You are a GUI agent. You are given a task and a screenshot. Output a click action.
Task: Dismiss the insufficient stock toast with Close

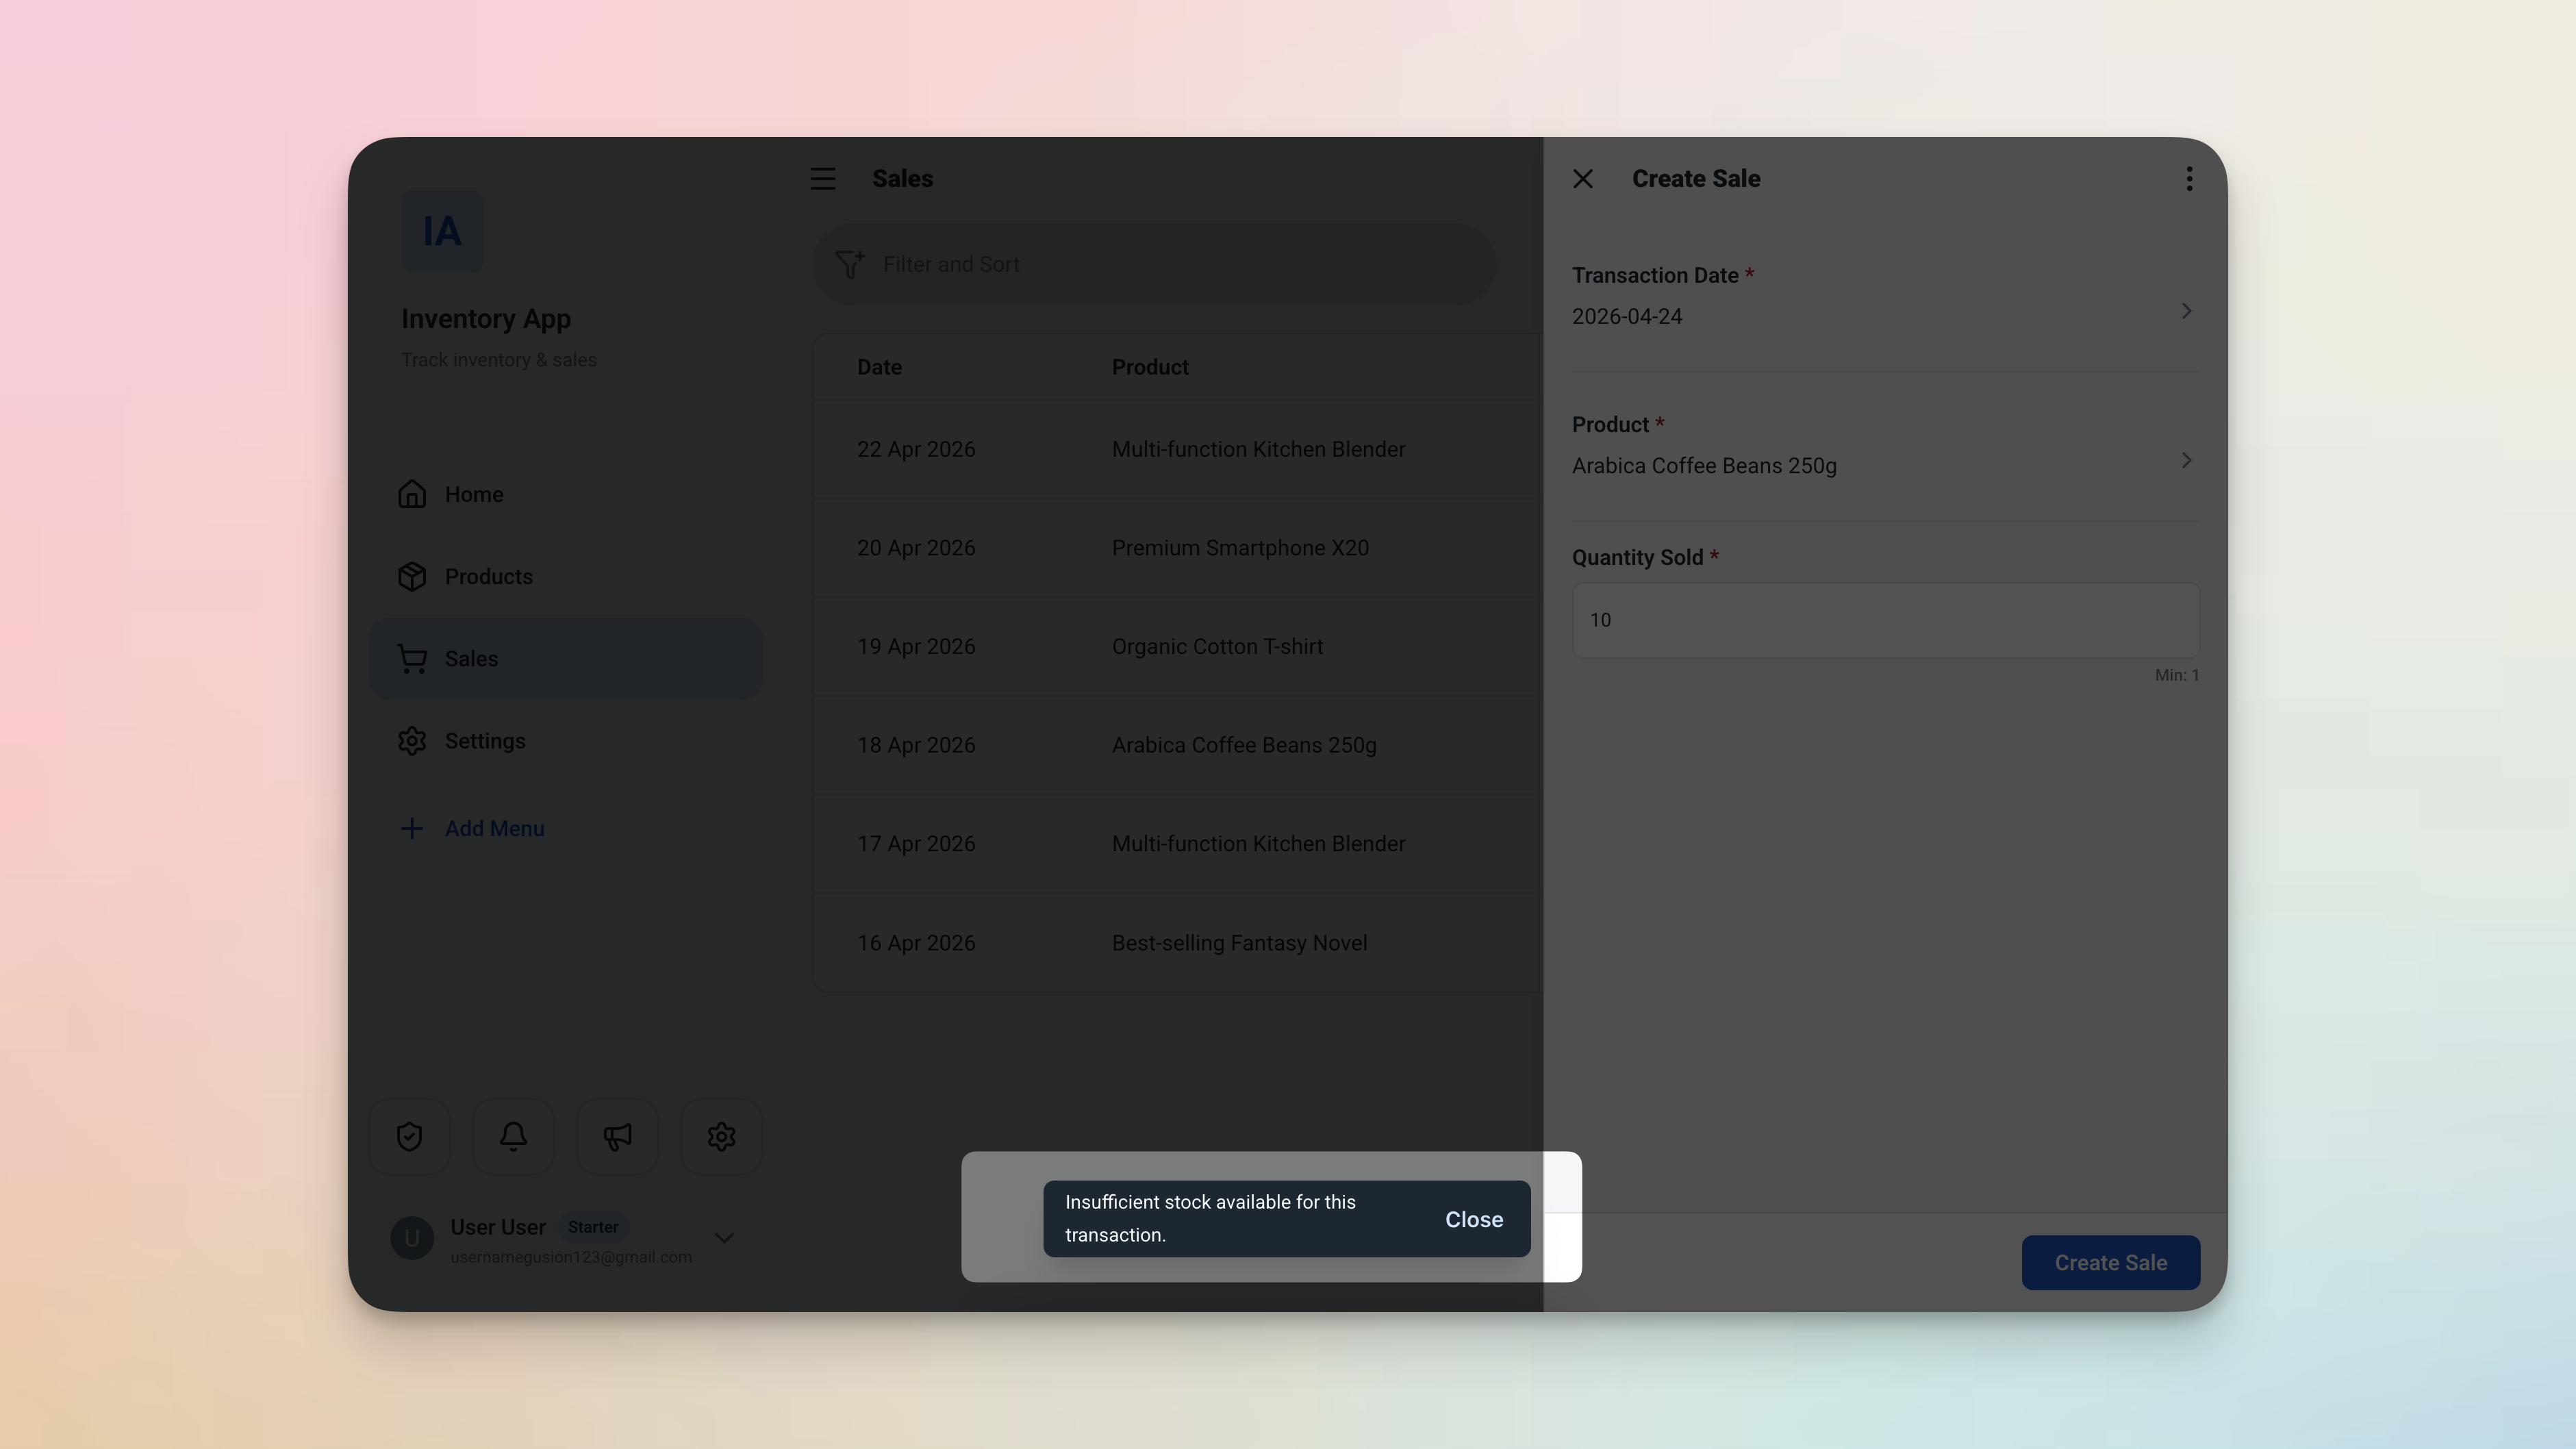tap(1474, 1219)
